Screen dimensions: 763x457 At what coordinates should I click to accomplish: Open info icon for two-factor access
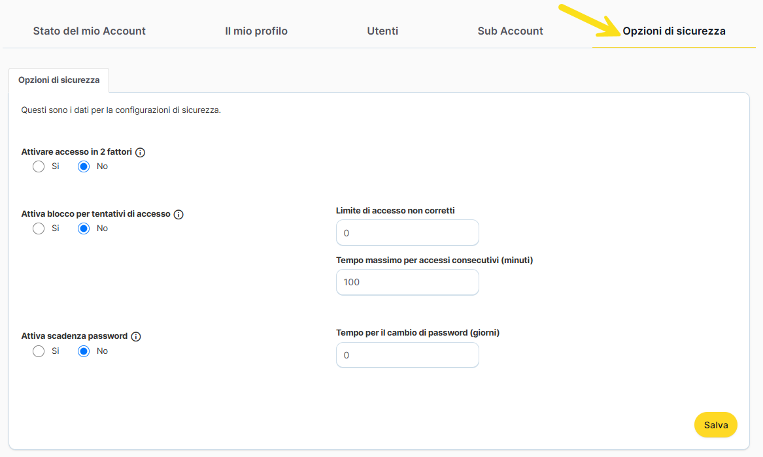pyautogui.click(x=140, y=152)
